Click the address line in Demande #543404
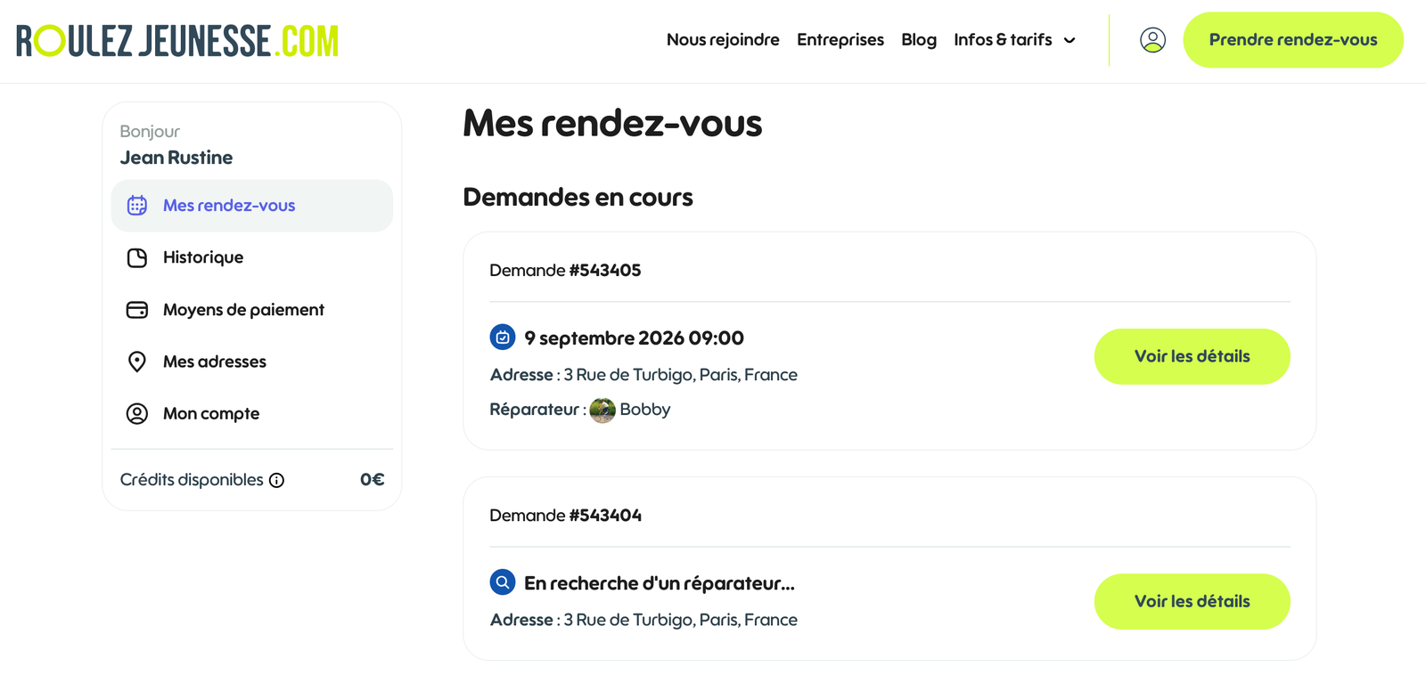The width and height of the screenshot is (1426, 675). 643,620
